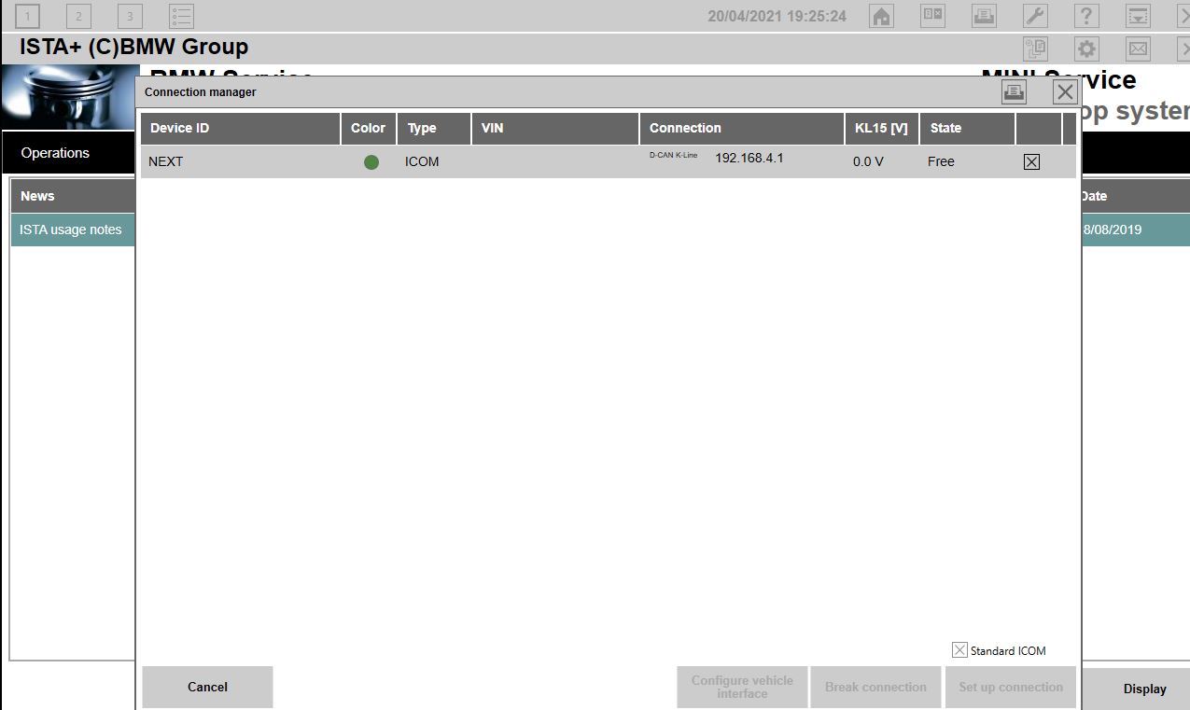Screen dimensions: 1190x710
Task: Open the wrench tools icon
Action: pyautogui.click(x=1035, y=16)
